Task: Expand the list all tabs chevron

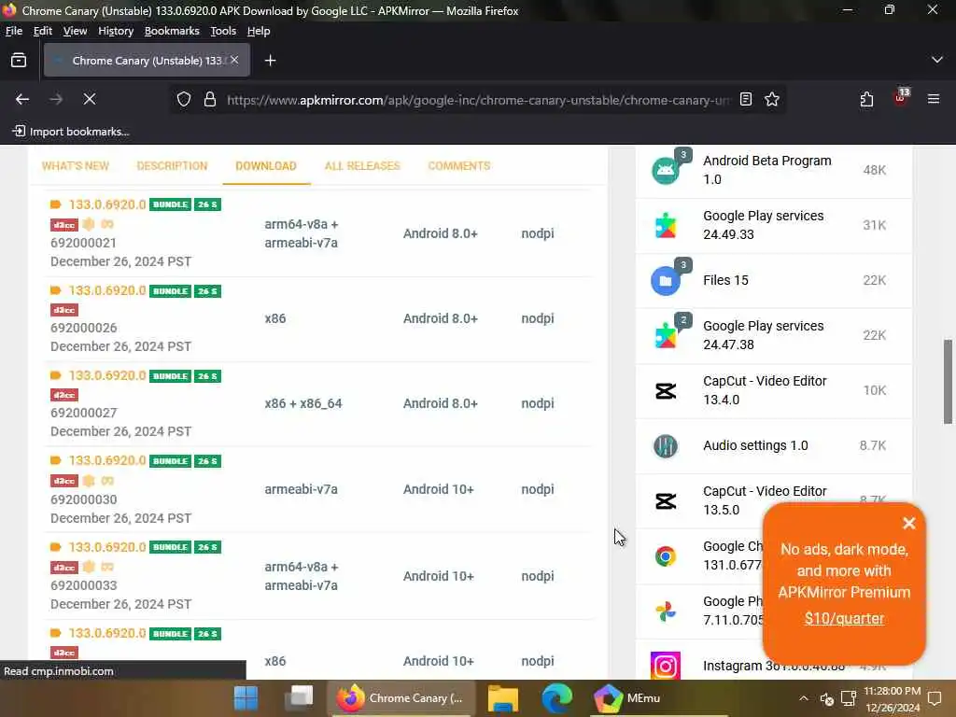Action: tap(937, 60)
